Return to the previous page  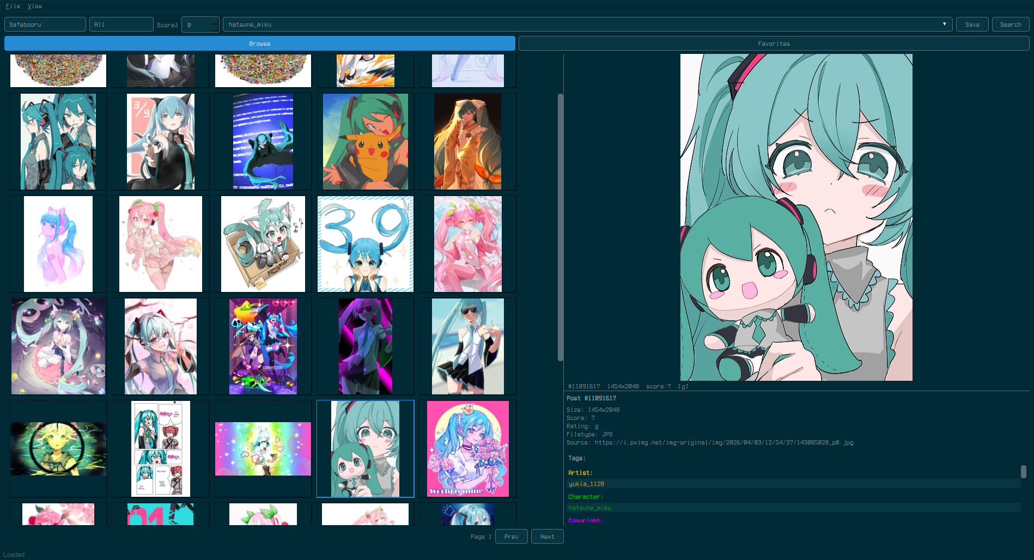(x=511, y=537)
